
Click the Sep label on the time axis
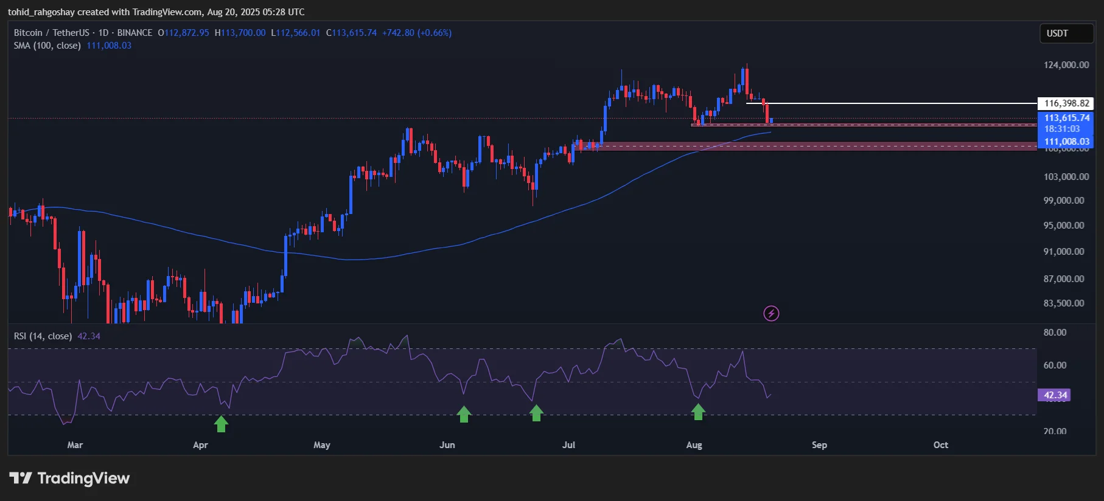tap(819, 445)
